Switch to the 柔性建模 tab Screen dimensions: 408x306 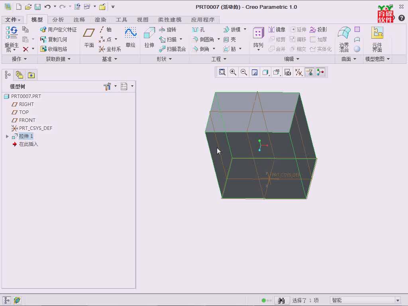pos(169,20)
